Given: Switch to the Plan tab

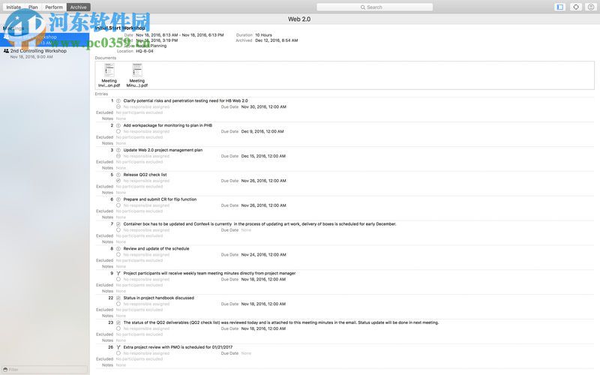Looking at the screenshot, I should 33,7.
